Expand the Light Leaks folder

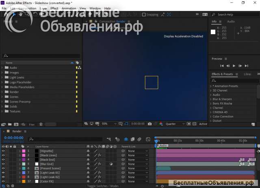point(2,77)
